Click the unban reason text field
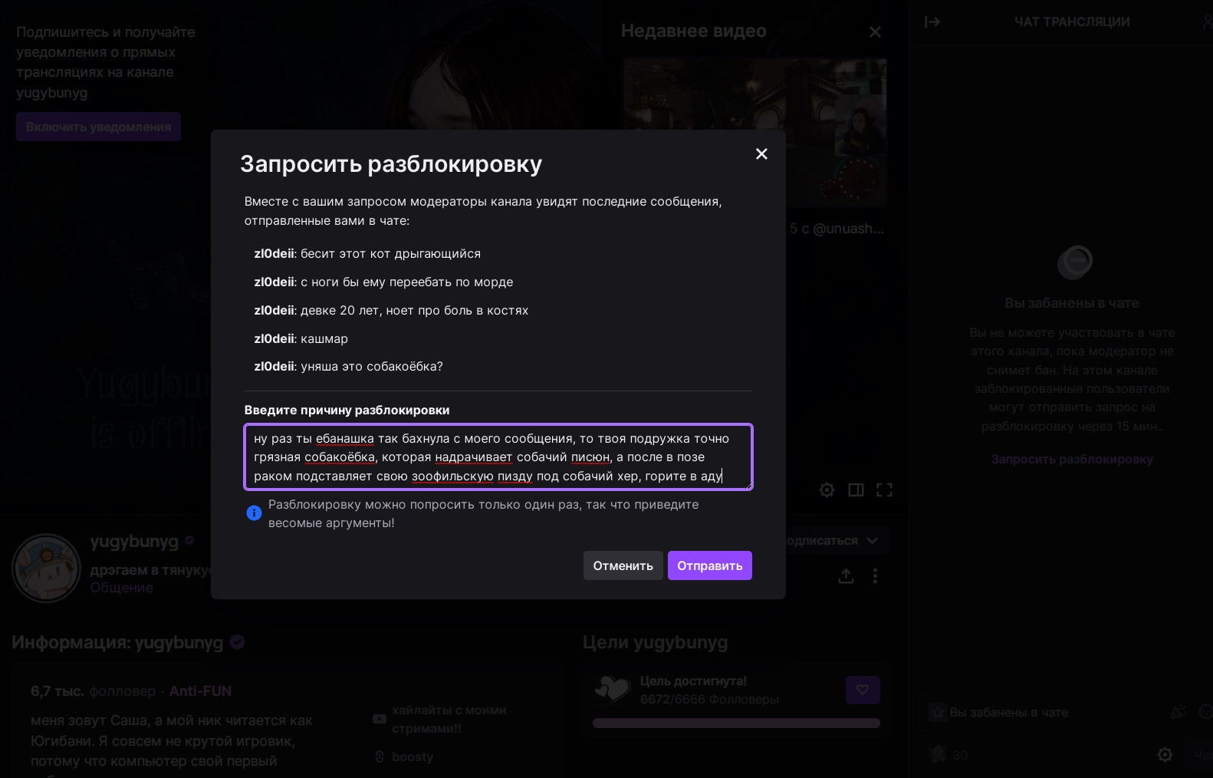Viewport: 1213px width, 778px height. [498, 457]
